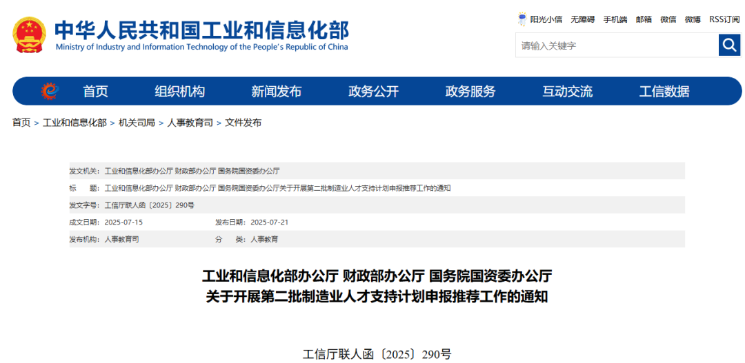Click 人事教育司 in the breadcrumb

[x=190, y=123]
